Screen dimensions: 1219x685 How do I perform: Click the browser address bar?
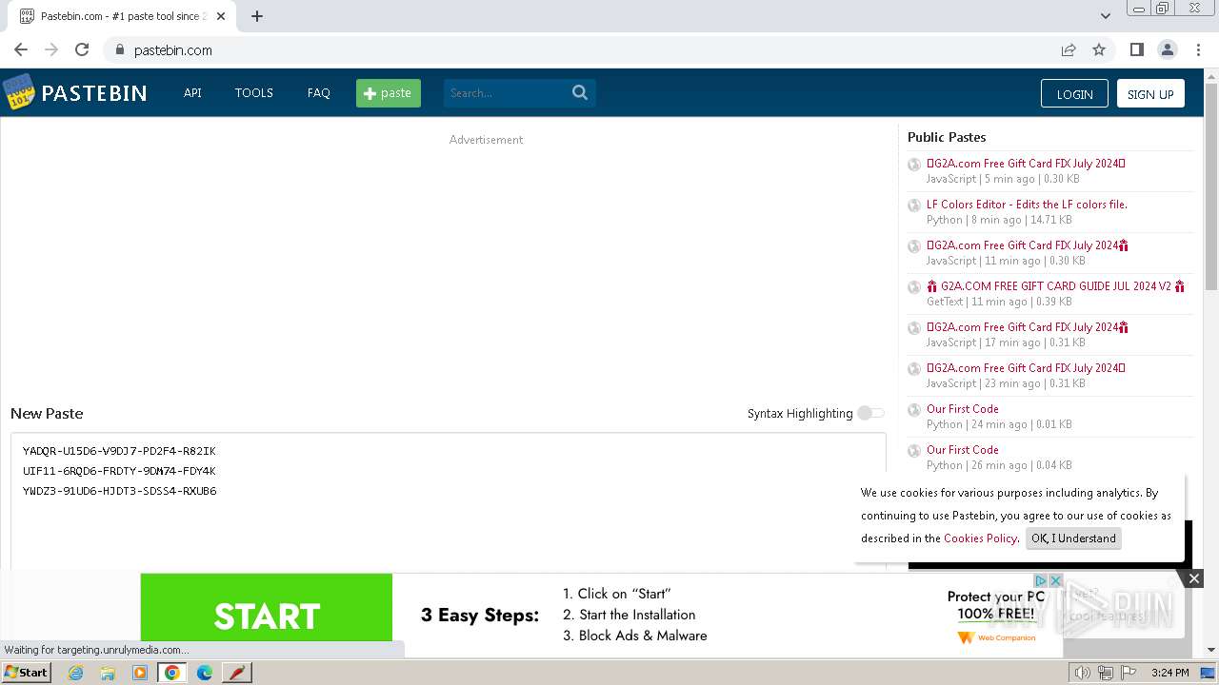tap(590, 49)
